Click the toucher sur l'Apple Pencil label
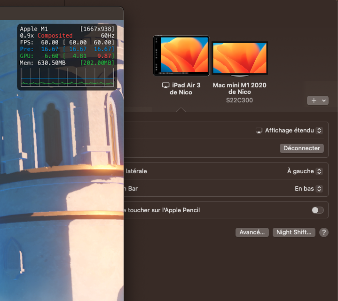Viewport: 338px width, 301px height. (164, 210)
